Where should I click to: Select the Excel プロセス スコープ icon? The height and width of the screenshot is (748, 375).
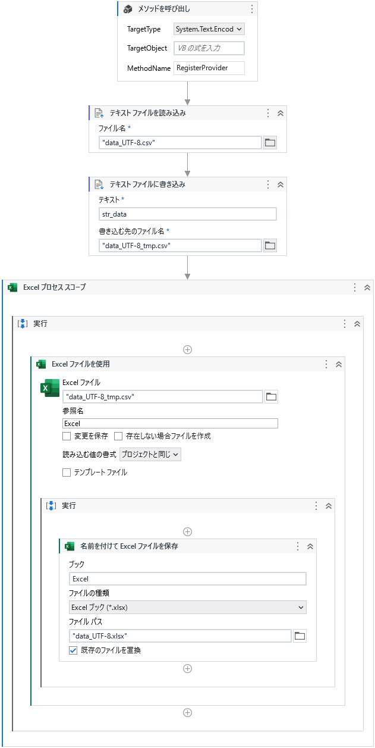click(11, 287)
